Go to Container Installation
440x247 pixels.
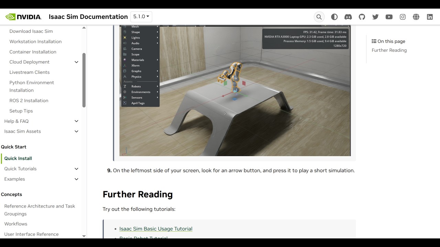coord(33,52)
